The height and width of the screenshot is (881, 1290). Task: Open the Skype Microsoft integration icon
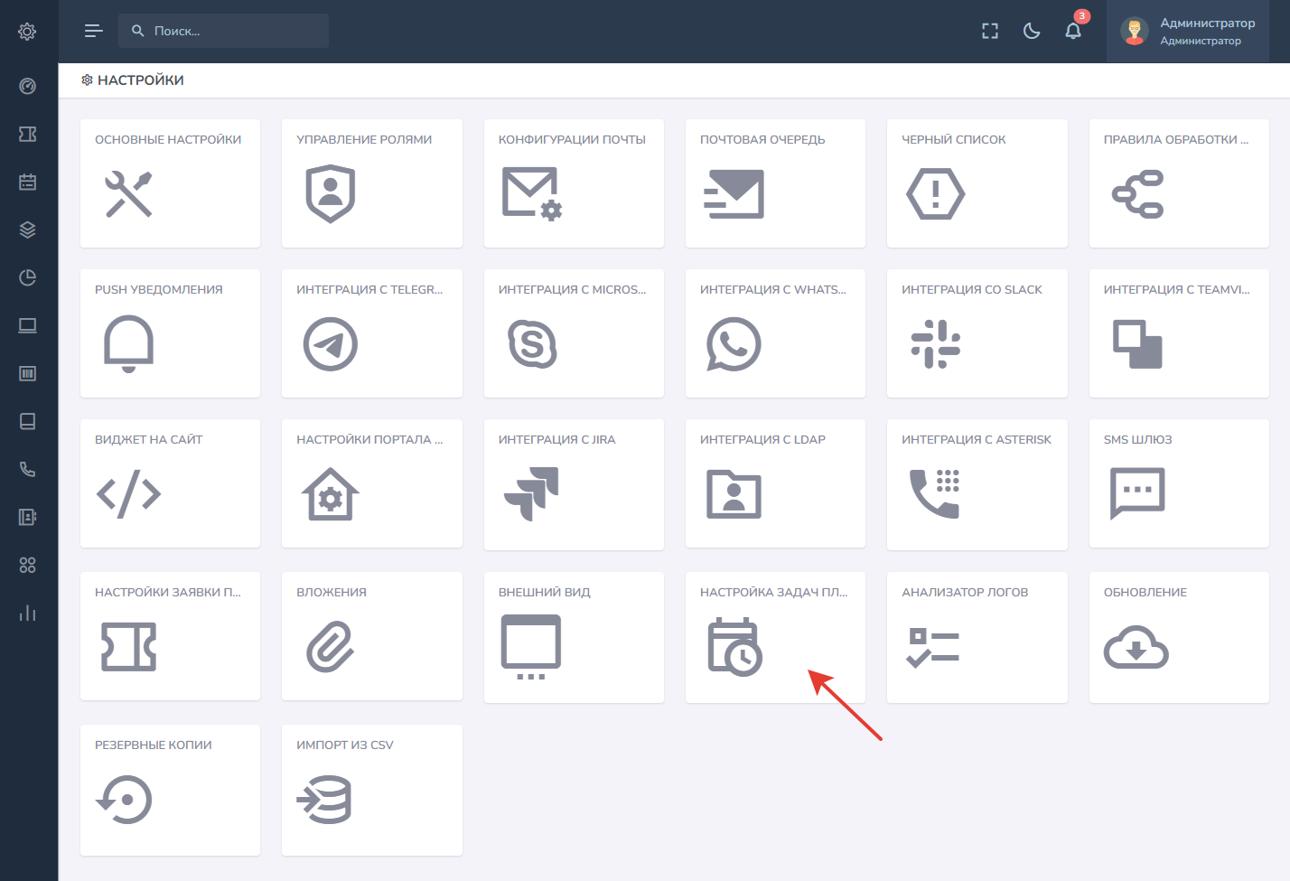532,344
